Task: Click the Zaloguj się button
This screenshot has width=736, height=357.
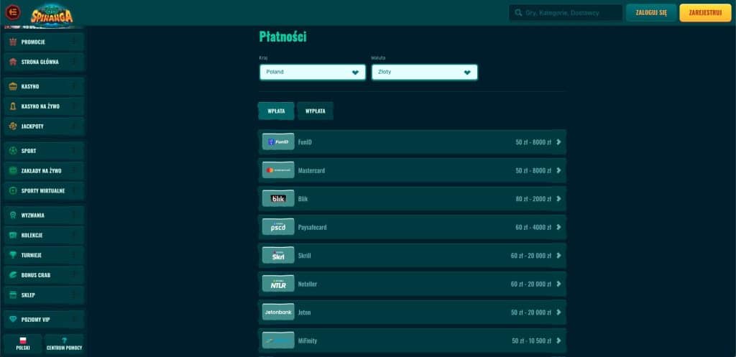Action: pyautogui.click(x=651, y=13)
